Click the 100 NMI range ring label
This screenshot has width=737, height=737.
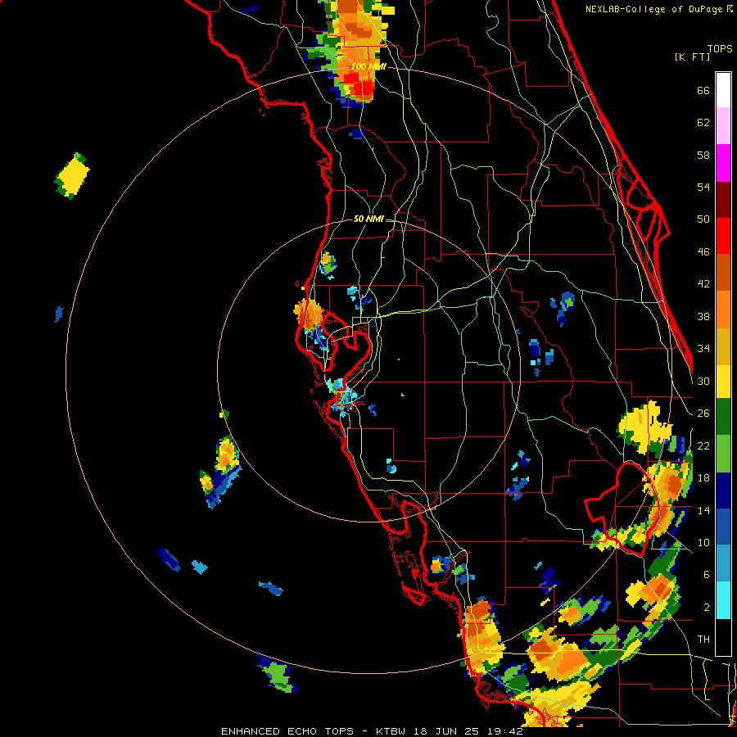pos(368,67)
